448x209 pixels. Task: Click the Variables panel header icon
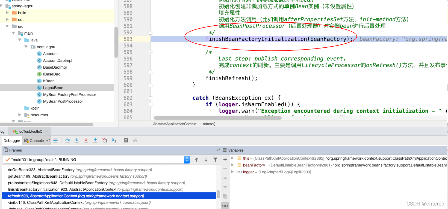[225, 150]
